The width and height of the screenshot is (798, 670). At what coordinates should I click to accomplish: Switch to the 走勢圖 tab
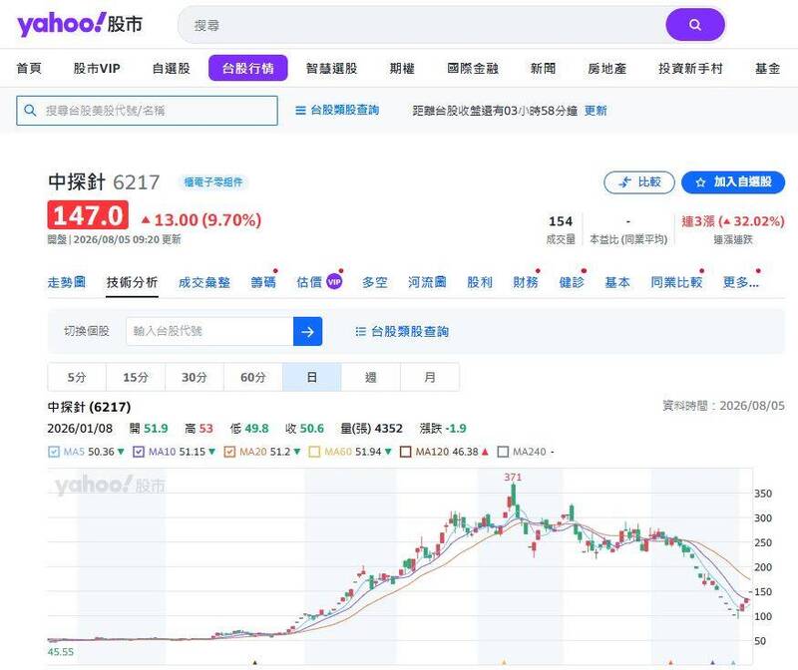[x=67, y=282]
